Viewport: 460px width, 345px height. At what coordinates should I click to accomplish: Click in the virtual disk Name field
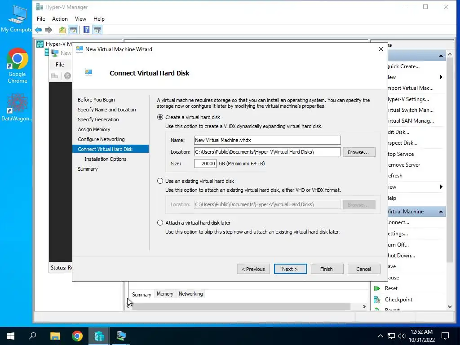267,140
